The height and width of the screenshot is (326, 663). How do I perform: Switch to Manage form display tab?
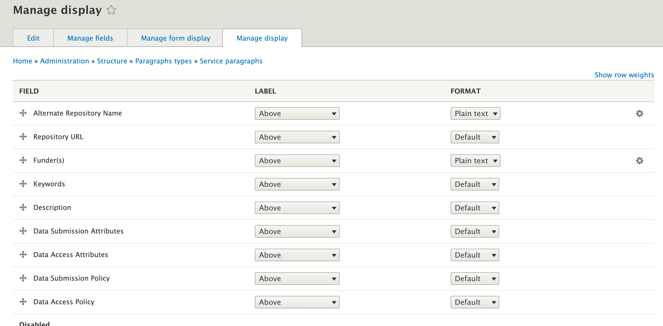coord(176,38)
